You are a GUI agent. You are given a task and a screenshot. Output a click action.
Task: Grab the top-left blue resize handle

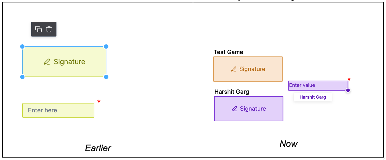22,46
